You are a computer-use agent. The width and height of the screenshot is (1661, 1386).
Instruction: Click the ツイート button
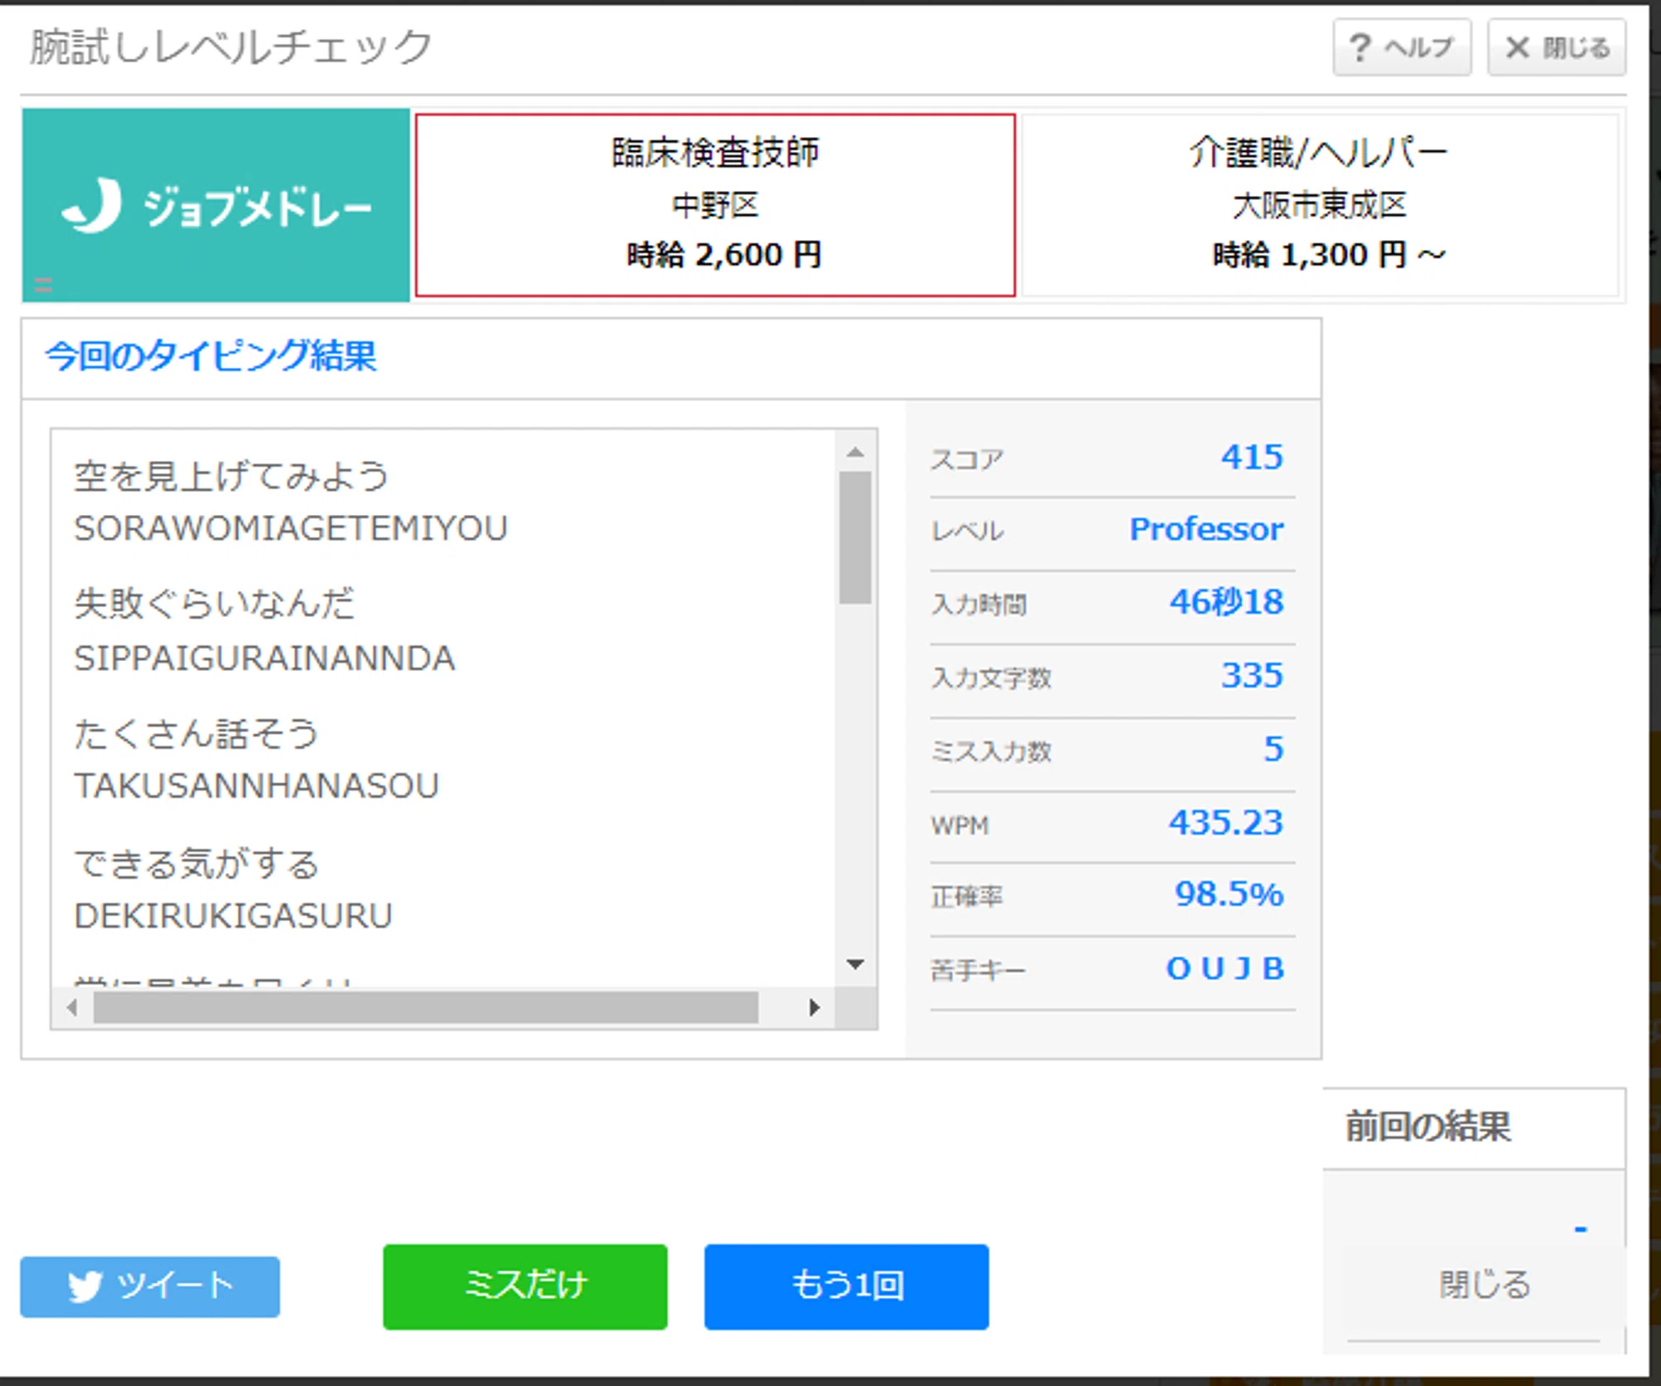click(150, 1286)
